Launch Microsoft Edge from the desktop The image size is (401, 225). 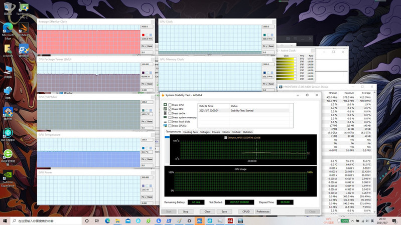pyautogui.click(x=8, y=31)
